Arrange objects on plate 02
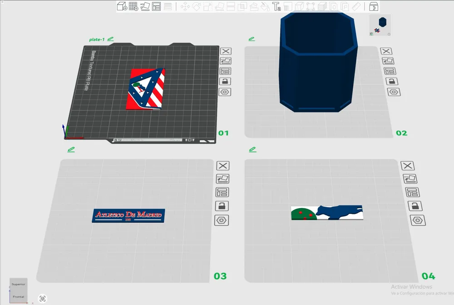Viewport: 454px width, 305px height. coord(390,71)
